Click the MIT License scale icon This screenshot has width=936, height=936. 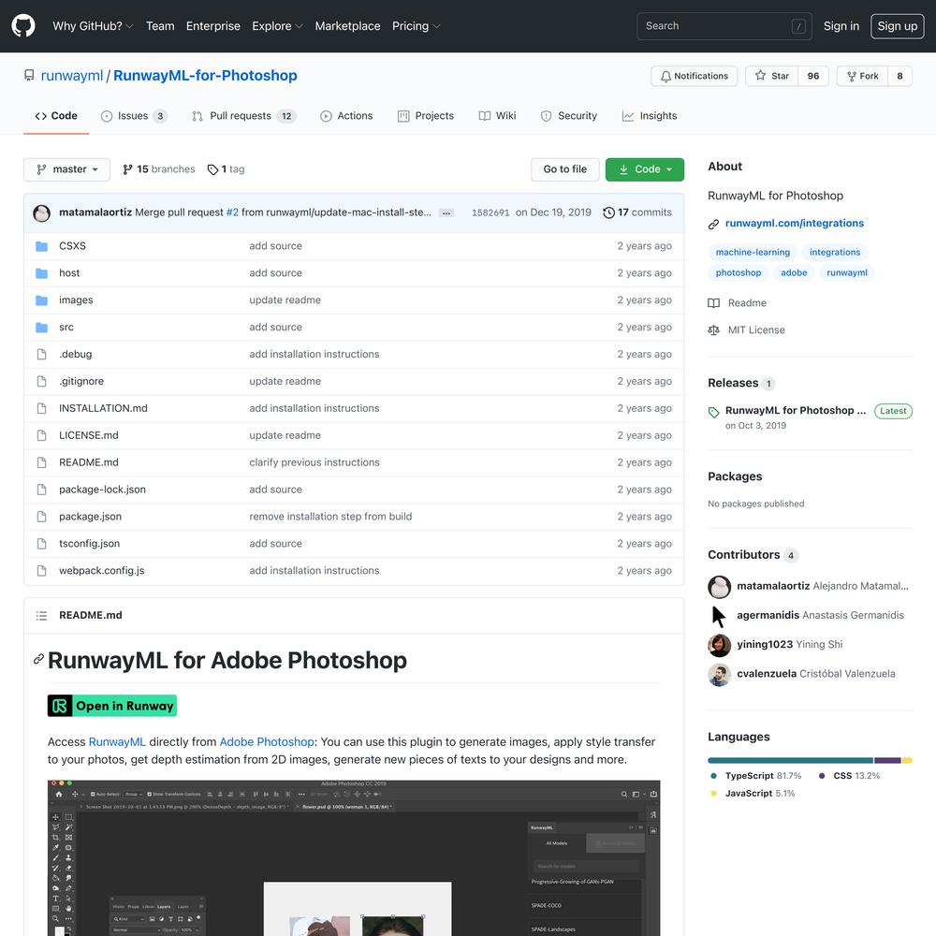click(x=713, y=330)
